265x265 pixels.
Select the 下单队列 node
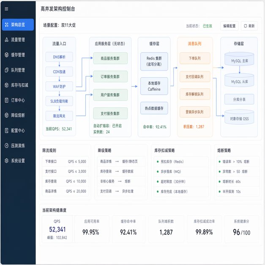(195, 58)
